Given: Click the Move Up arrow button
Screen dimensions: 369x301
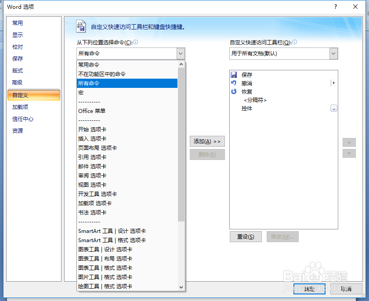Looking at the screenshot, I should click(x=349, y=142).
